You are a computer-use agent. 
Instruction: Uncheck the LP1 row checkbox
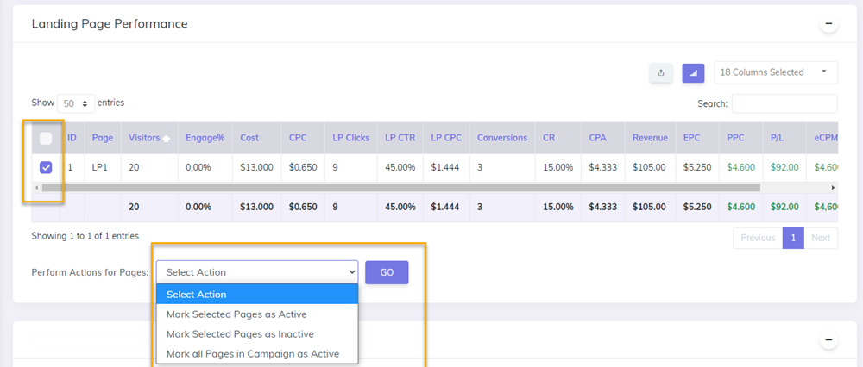click(x=47, y=168)
